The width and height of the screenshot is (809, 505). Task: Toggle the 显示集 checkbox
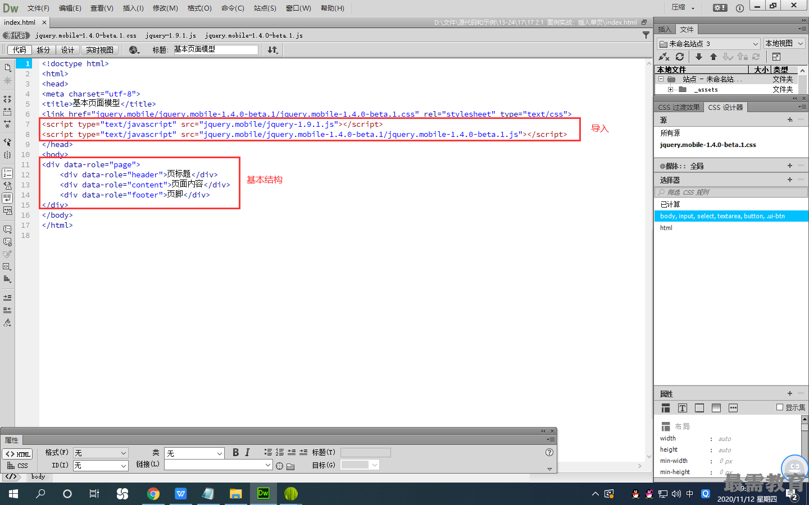(780, 407)
